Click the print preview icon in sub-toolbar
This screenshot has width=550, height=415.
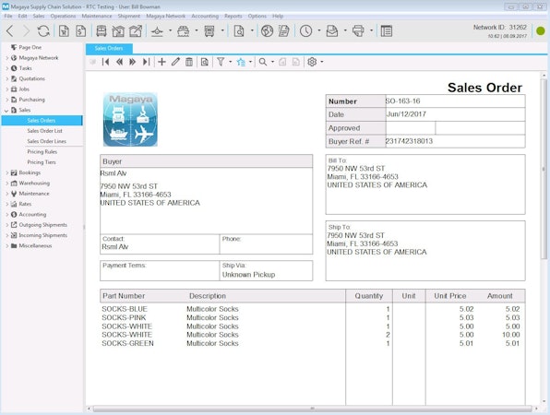click(205, 62)
